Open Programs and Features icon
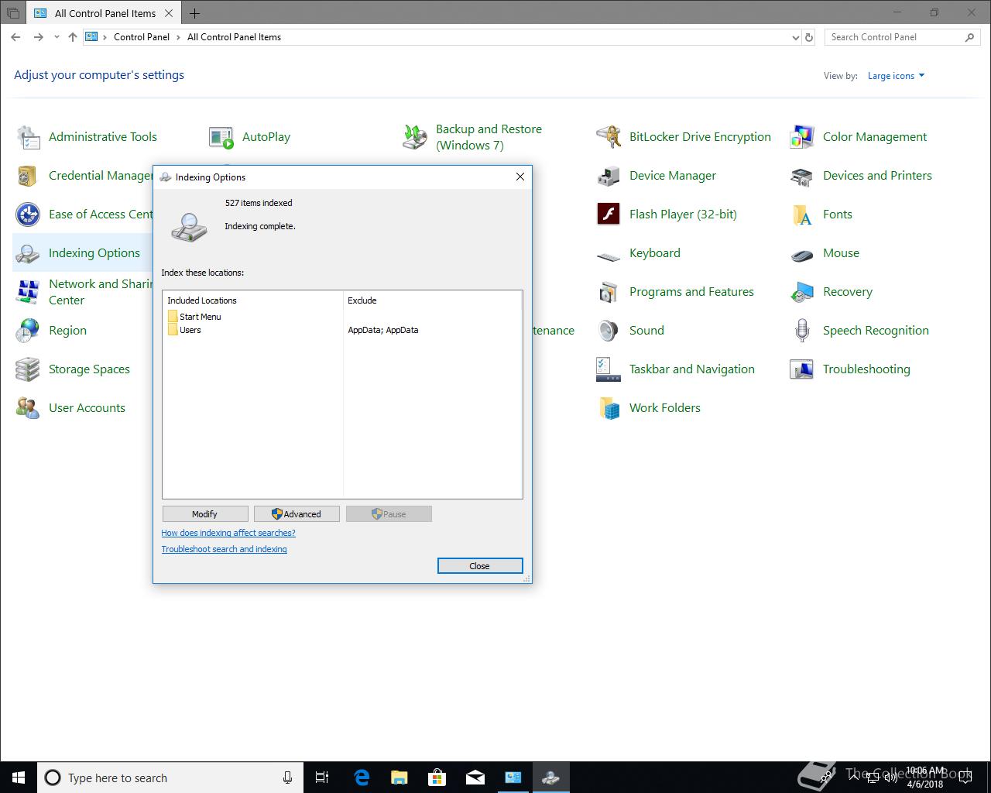Image resolution: width=991 pixels, height=793 pixels. (609, 292)
